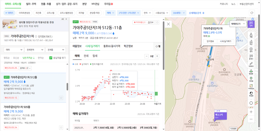The height and width of the screenshot is (131, 261).
Task: Open the 2억7천만~3억3천만 price dropdown
Action: 129,13
